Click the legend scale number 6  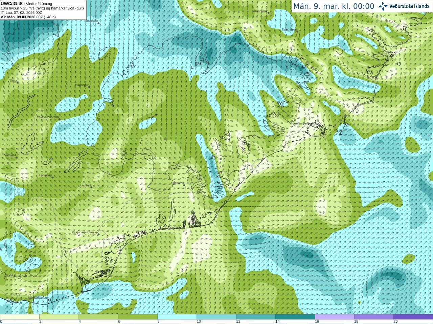tap(119, 322)
